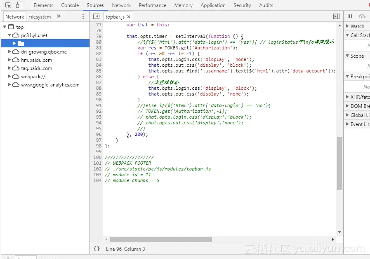Close the topbar.js file tab

tap(129, 17)
